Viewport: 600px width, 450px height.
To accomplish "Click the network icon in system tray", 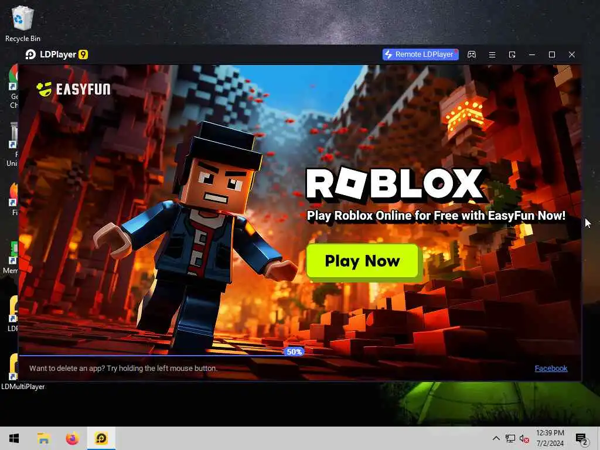I will tap(510, 438).
